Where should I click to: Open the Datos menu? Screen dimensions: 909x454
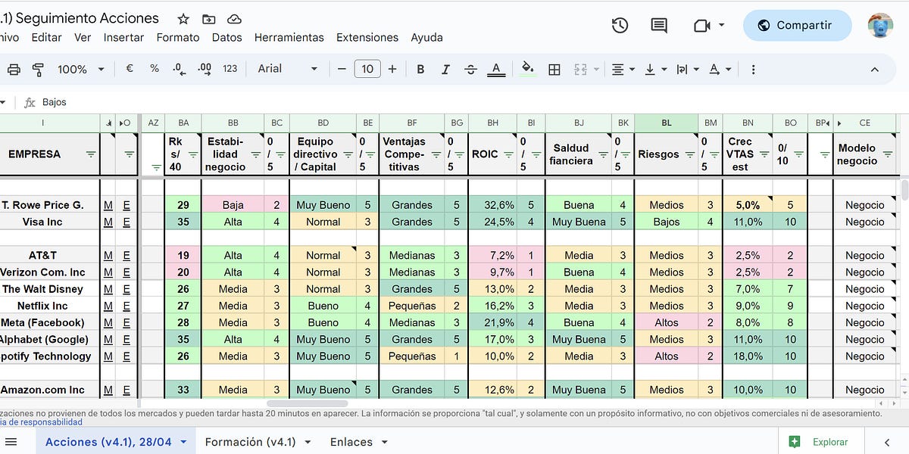point(226,37)
